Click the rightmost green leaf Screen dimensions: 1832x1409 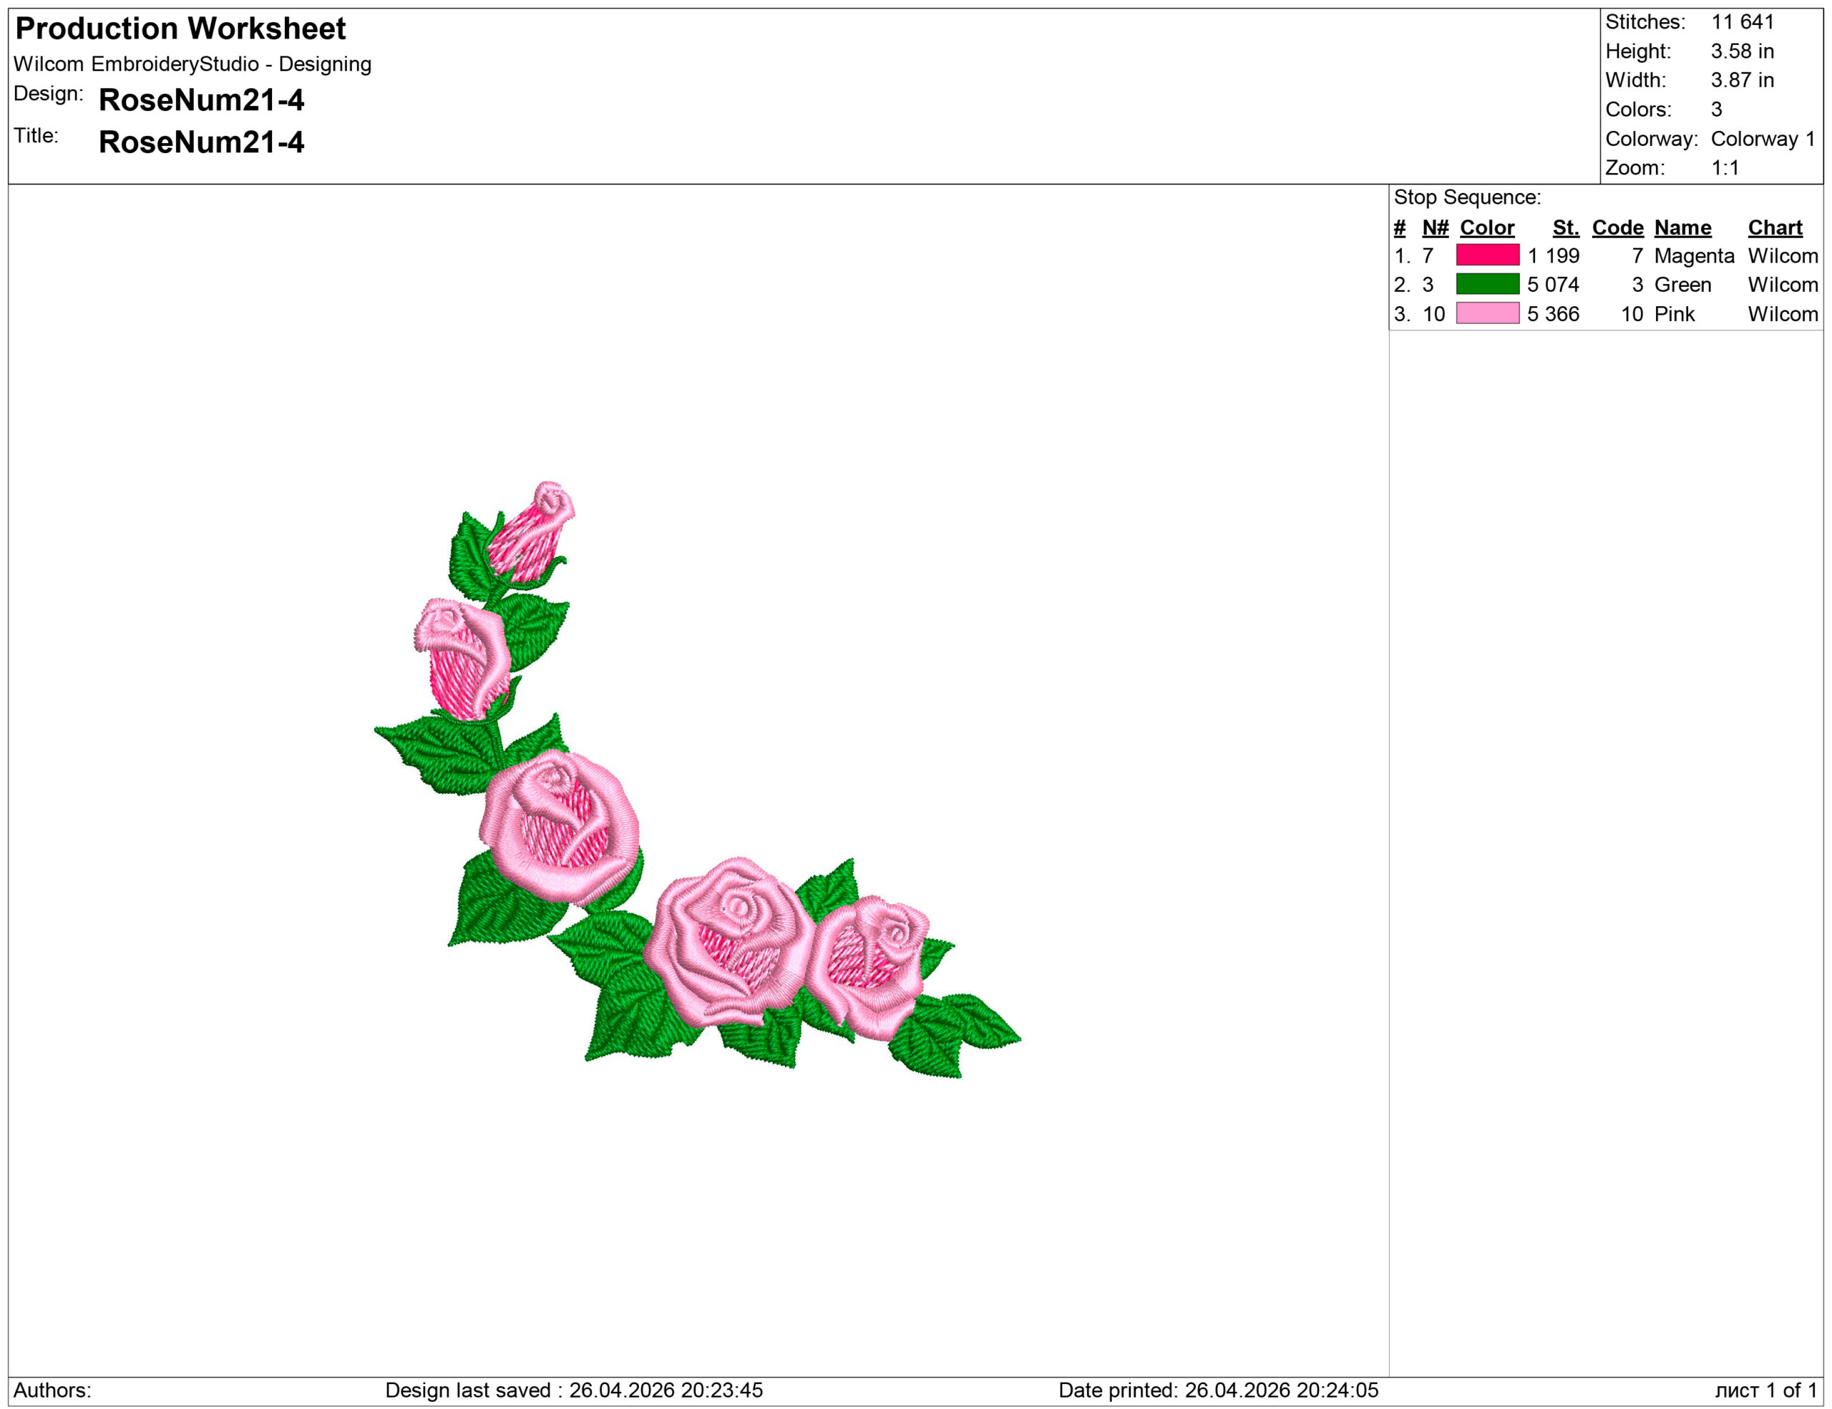[981, 1023]
